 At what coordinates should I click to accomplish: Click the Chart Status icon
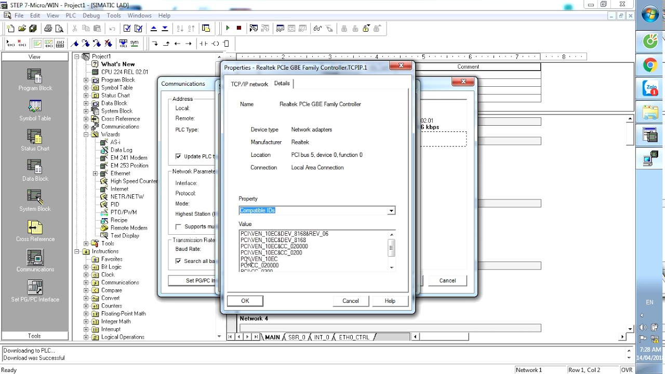(x=280, y=29)
